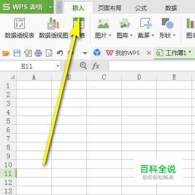Switch to the 工作簿1 document tab
The image size is (195, 195).
click(174, 53)
